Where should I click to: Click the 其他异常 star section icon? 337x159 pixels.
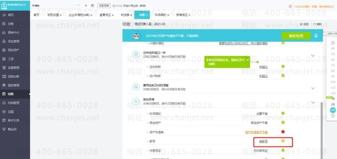pos(135,101)
